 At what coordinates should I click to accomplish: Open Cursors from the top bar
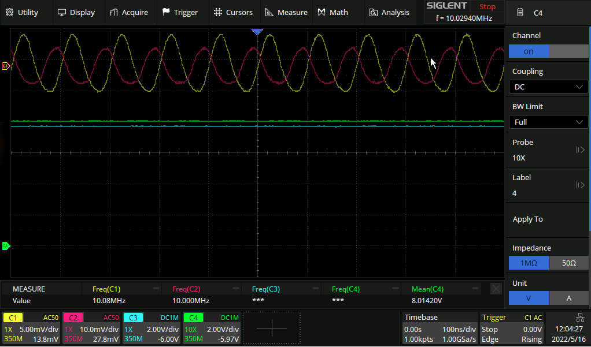coord(233,12)
